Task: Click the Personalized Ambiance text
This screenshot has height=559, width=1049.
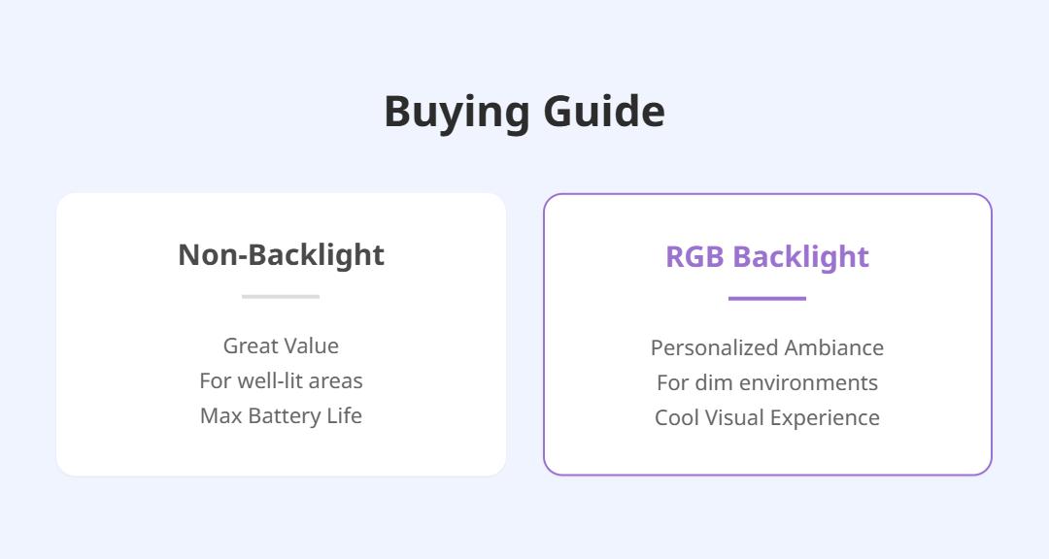Action: click(767, 347)
